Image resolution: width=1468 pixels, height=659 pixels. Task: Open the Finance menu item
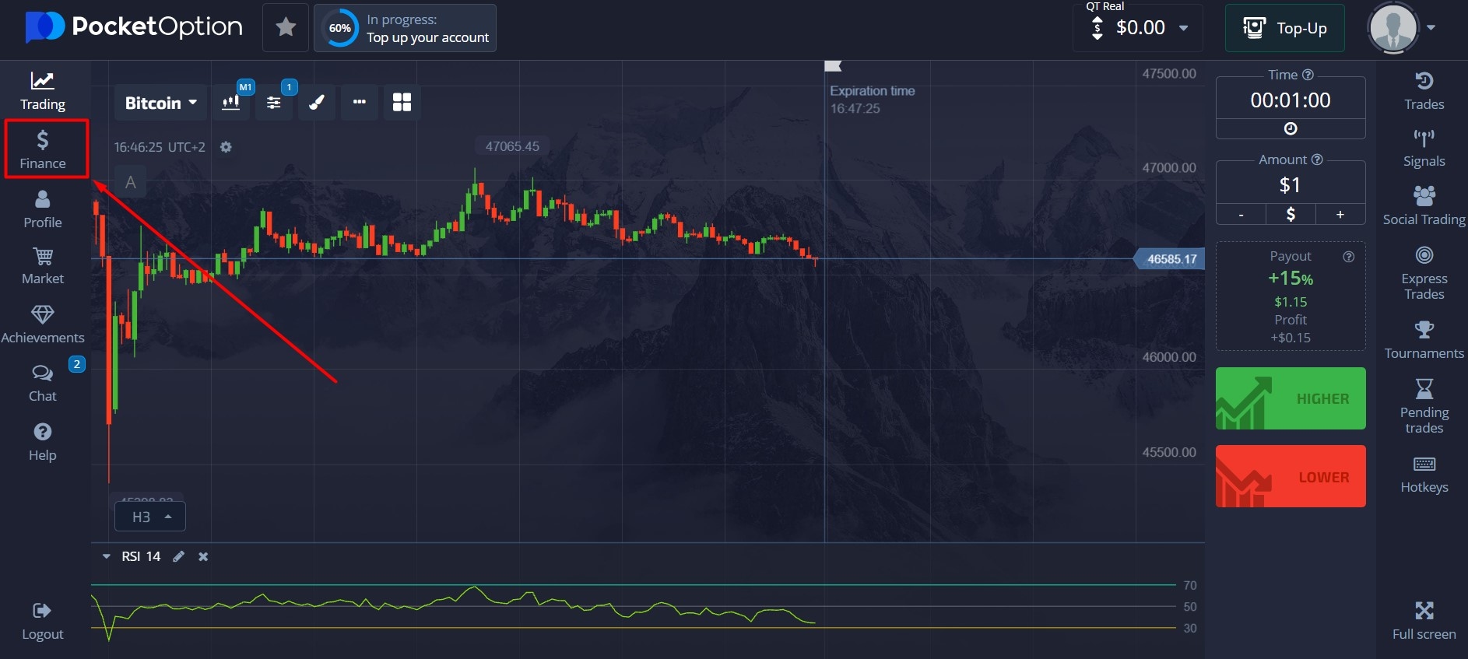44,149
